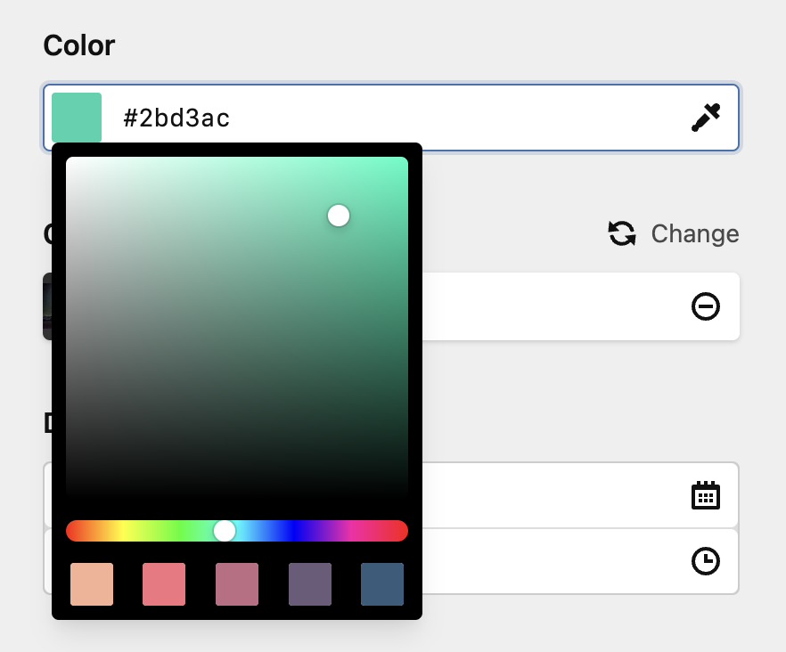Click the Change link
Viewport: 786px width, 652px height.
pos(694,233)
